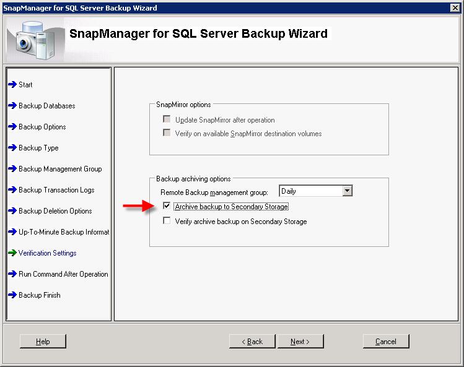Viewport: 464px width, 367px height.
Task: Proceed with the Next button
Action: point(300,341)
